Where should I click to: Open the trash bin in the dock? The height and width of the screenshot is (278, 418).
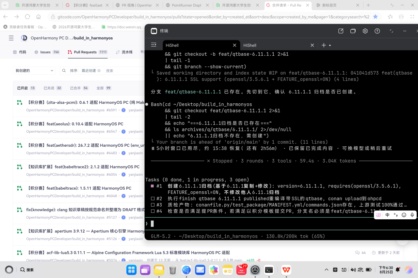(x=173, y=270)
